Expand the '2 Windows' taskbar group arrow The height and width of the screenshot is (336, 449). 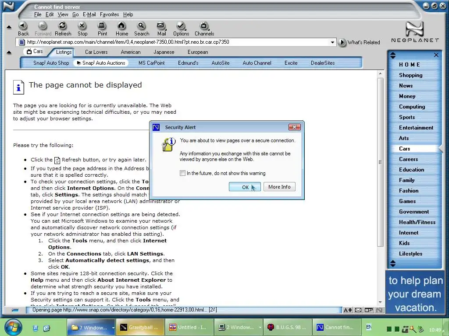pyautogui.click(x=260, y=328)
